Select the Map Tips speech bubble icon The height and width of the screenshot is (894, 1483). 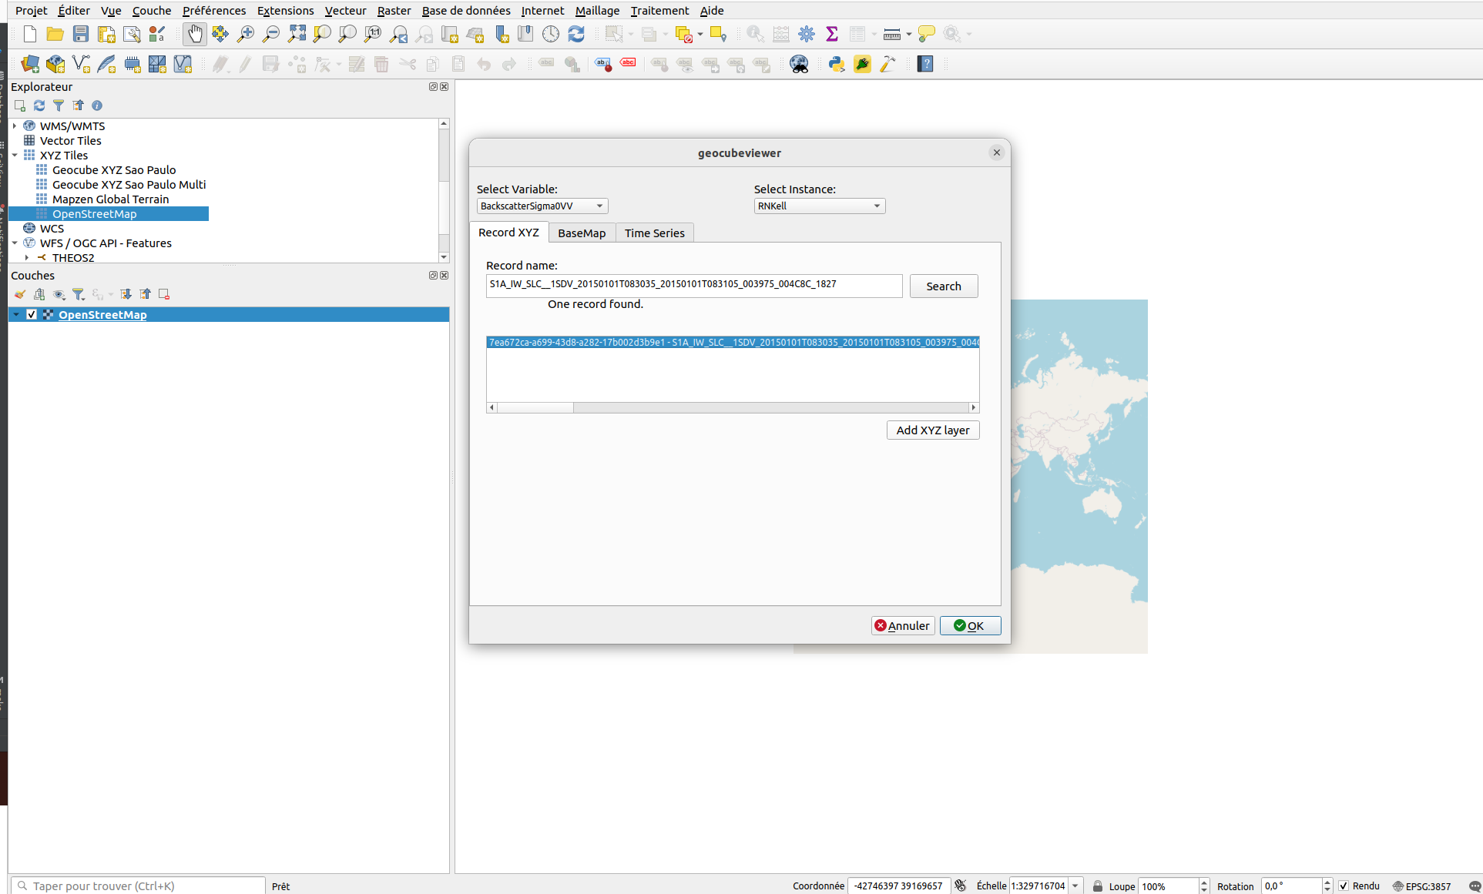[x=927, y=34]
